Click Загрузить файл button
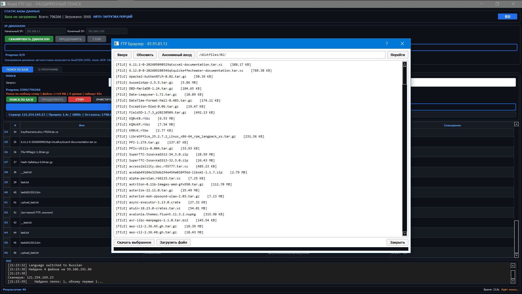522x294 pixels. click(173, 242)
